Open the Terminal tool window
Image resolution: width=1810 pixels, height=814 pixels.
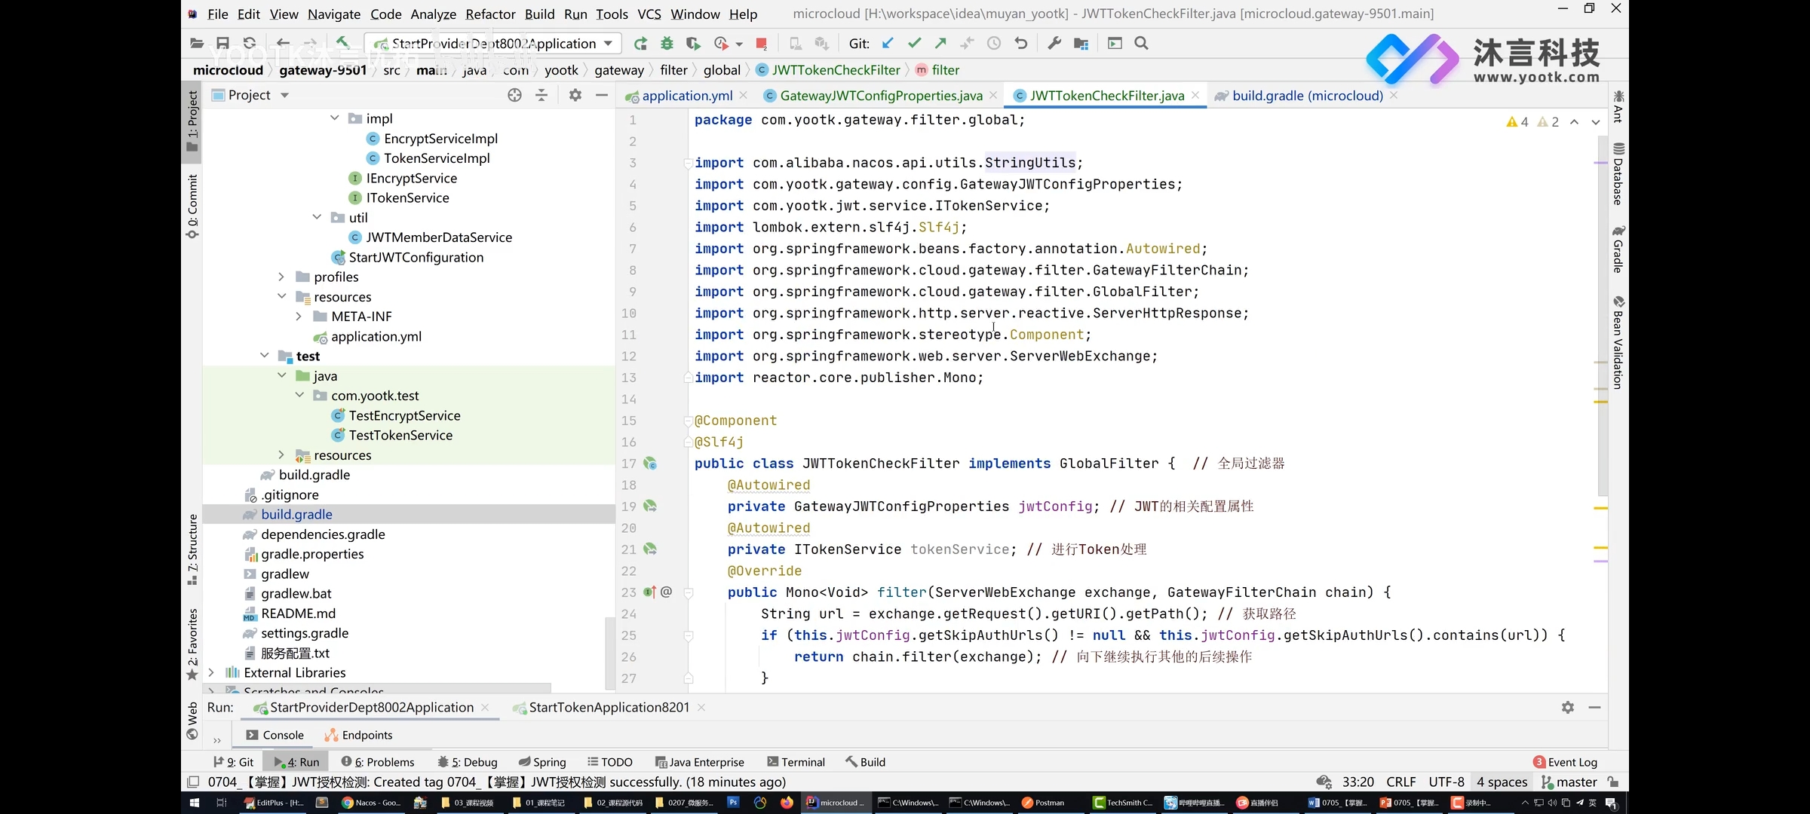(796, 762)
